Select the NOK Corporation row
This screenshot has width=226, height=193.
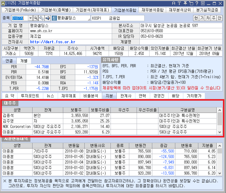click(109, 127)
